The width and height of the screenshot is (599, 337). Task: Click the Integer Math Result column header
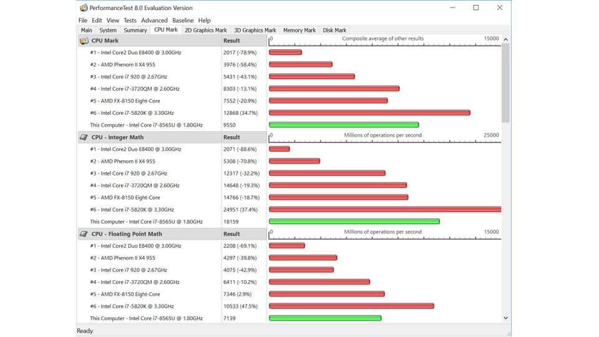pos(231,137)
